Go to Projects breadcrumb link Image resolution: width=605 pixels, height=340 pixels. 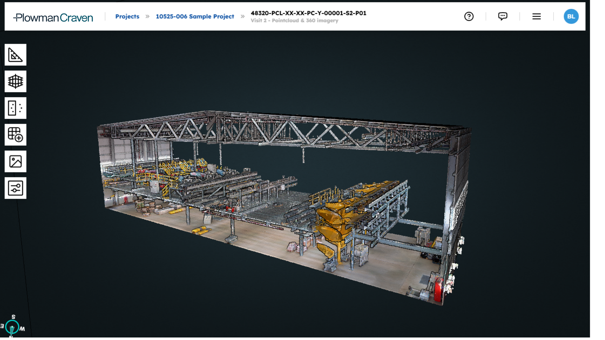[127, 16]
